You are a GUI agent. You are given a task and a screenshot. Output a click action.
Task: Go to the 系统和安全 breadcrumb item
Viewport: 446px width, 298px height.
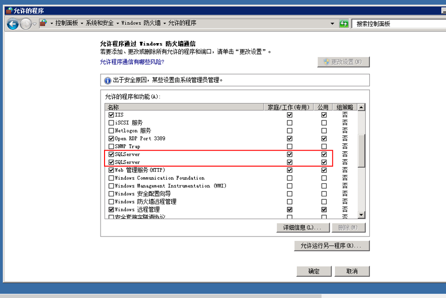pyautogui.click(x=100, y=23)
